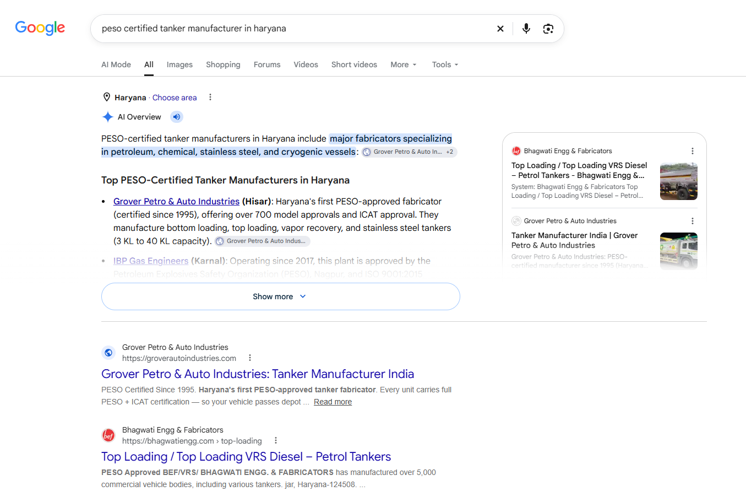Expand the More search filters dropdown

(x=404, y=64)
